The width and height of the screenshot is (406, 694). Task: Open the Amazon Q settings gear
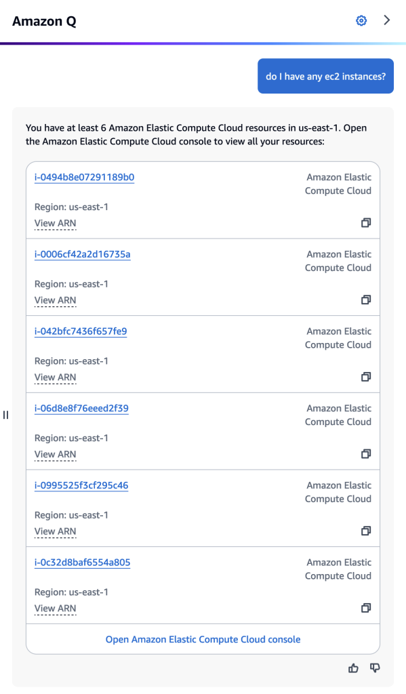(361, 20)
